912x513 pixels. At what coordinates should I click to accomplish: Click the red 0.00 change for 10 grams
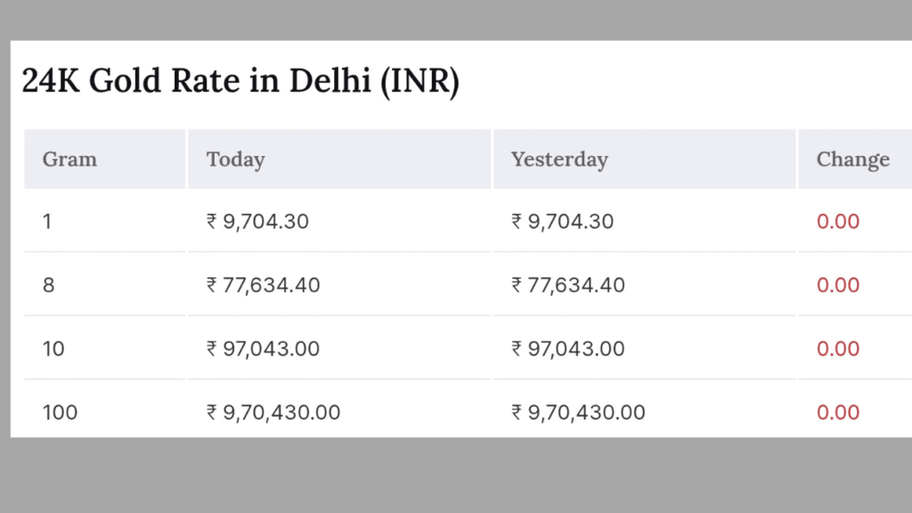tap(838, 349)
